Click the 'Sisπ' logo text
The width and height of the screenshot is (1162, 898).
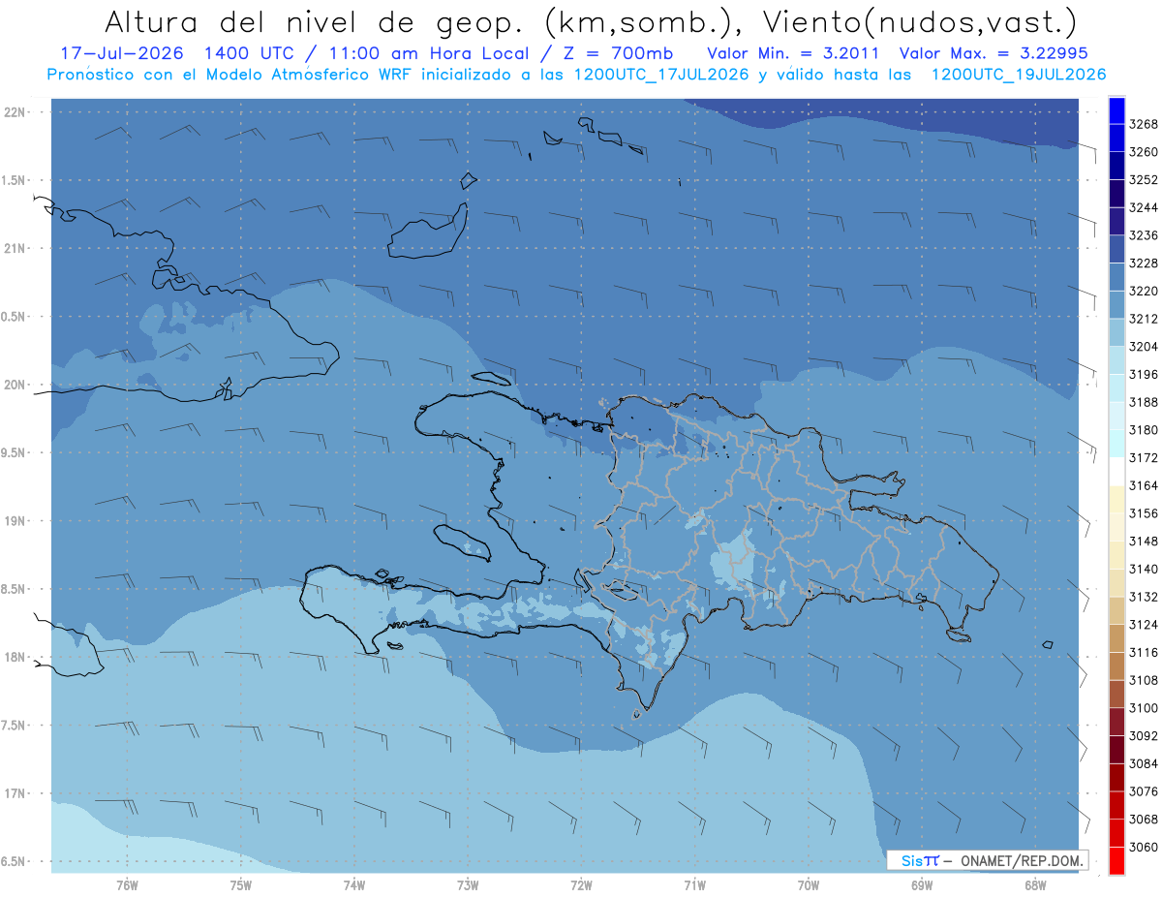click(x=919, y=860)
